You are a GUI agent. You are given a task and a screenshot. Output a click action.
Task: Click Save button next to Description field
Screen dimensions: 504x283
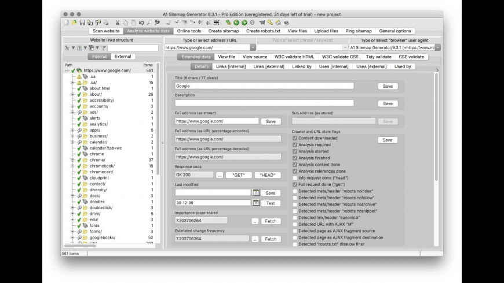point(388,103)
